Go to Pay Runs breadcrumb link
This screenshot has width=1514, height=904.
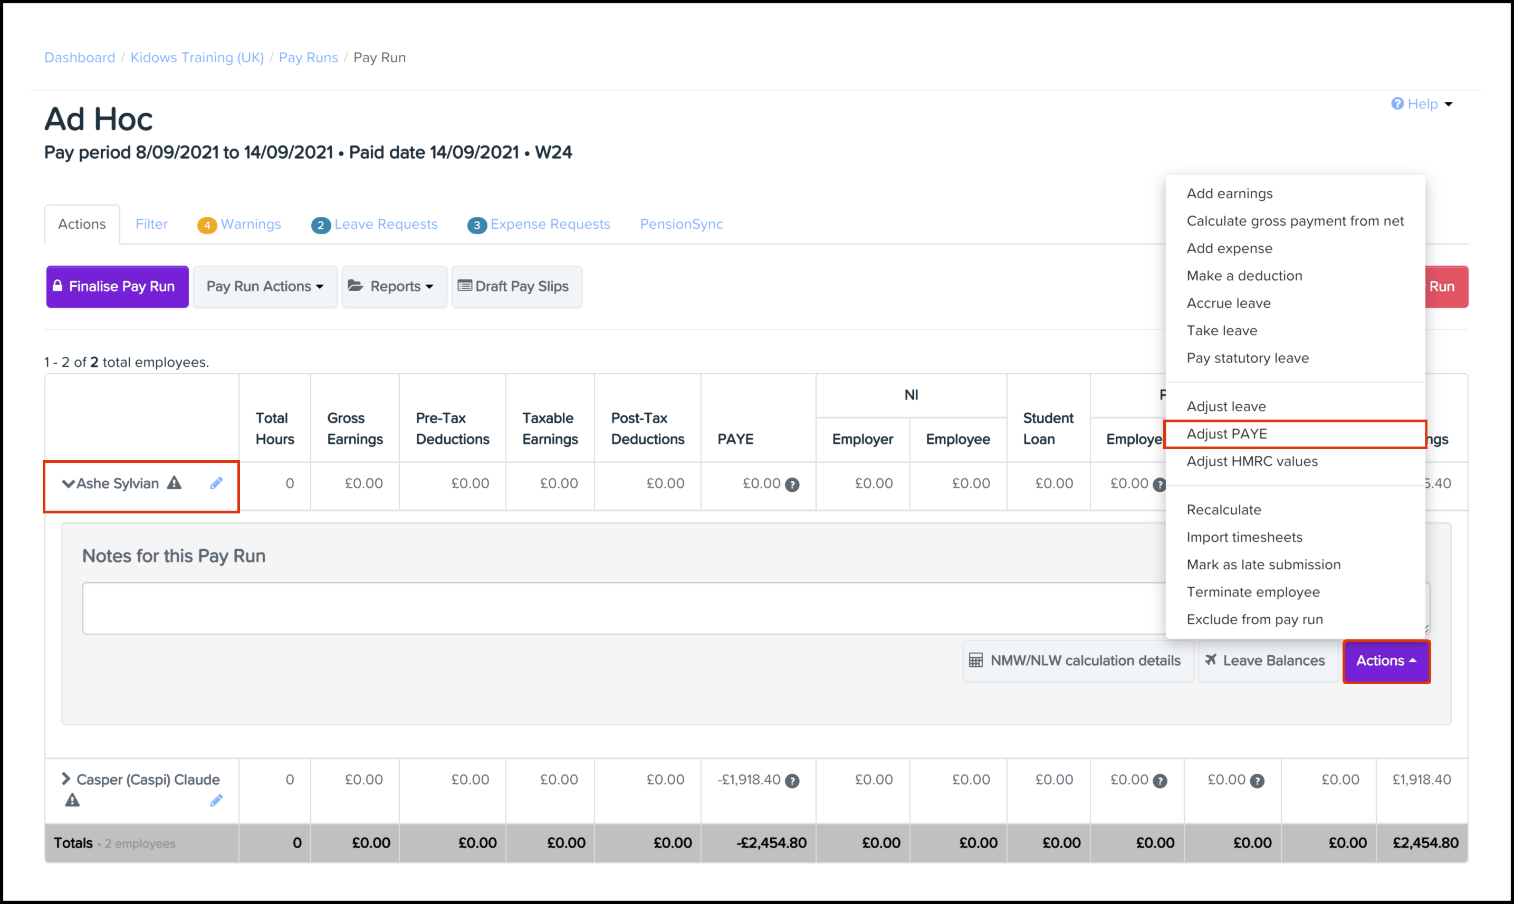(308, 57)
